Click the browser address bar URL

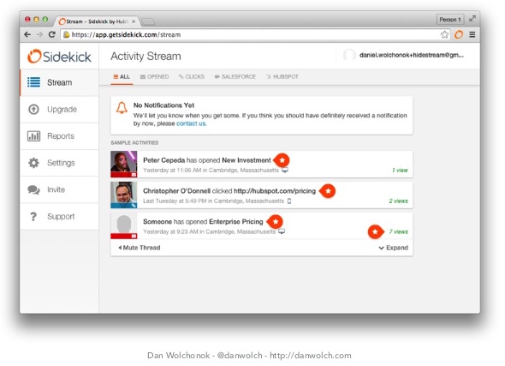126,34
